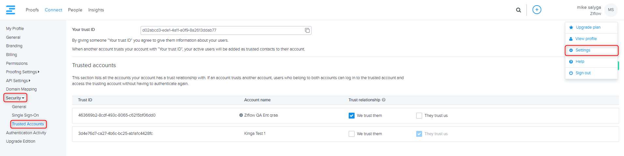Image resolution: width=624 pixels, height=156 pixels.
Task: Expand Proofing Settings in sidebar
Action: (x=23, y=72)
